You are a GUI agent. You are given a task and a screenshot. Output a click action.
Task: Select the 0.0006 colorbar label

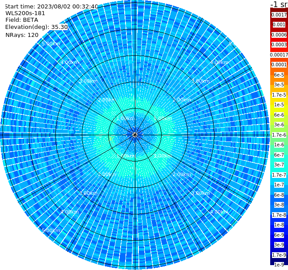pyautogui.click(x=279, y=35)
